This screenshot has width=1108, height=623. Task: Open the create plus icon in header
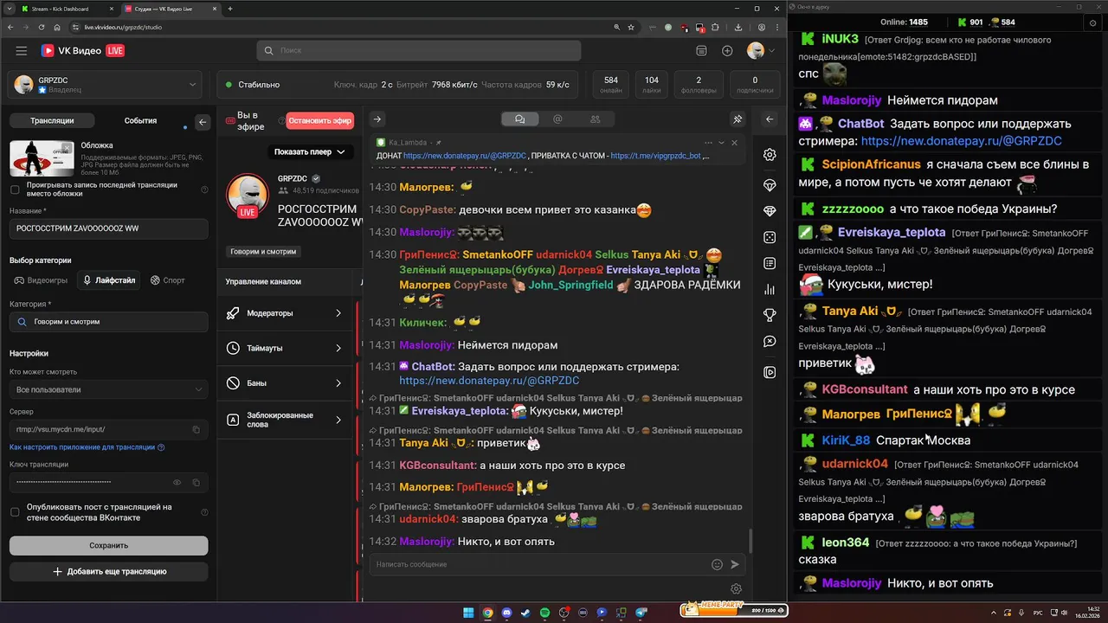(727, 51)
